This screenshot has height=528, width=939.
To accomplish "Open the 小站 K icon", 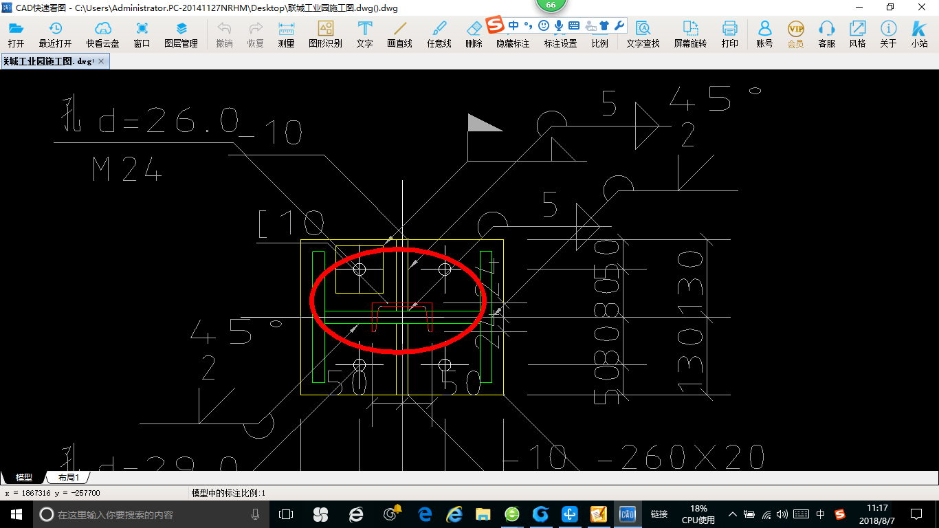I will click(919, 34).
